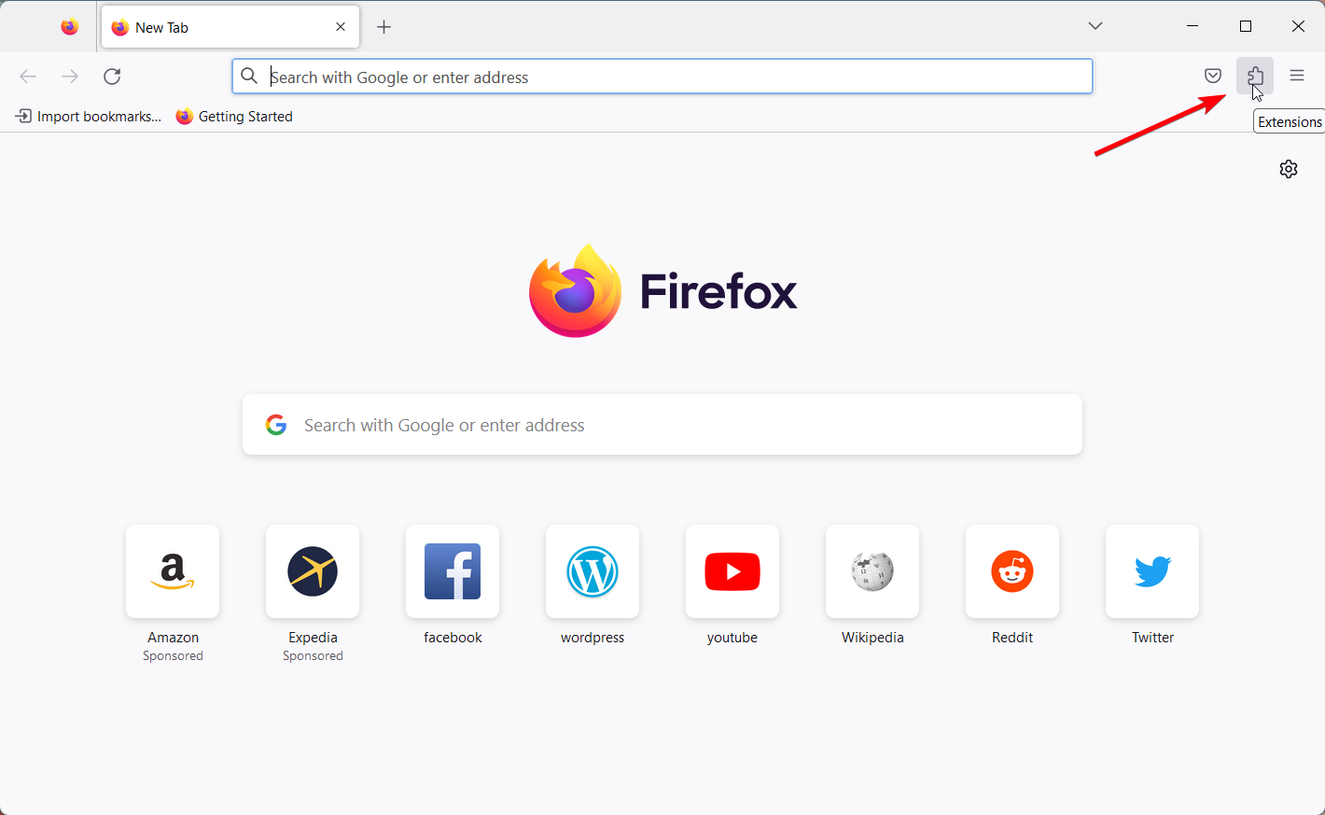Screen dimensions: 1325x815
Task: Reload the current page
Action: (x=112, y=76)
